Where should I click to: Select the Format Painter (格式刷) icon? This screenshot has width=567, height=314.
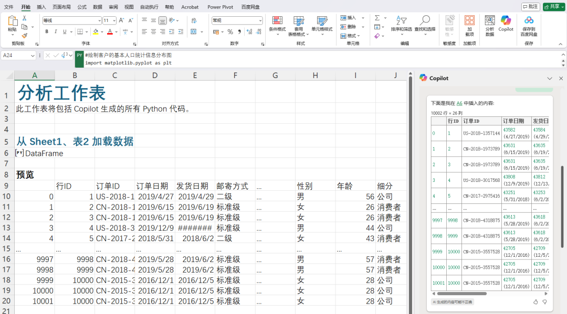pos(25,36)
